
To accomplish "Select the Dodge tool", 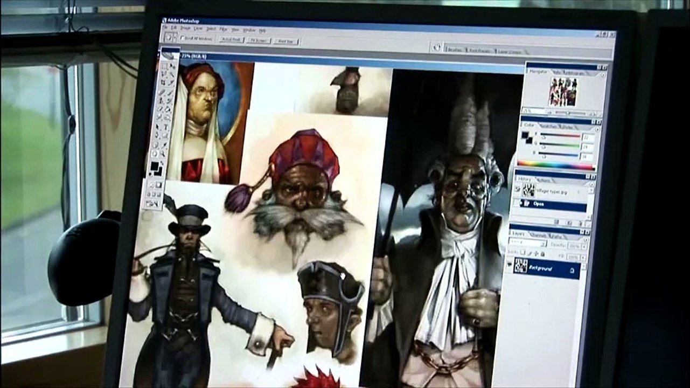I will click(168, 117).
